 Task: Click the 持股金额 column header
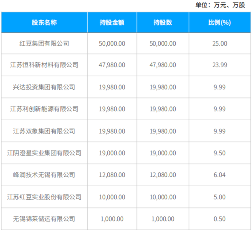pos(111,23)
